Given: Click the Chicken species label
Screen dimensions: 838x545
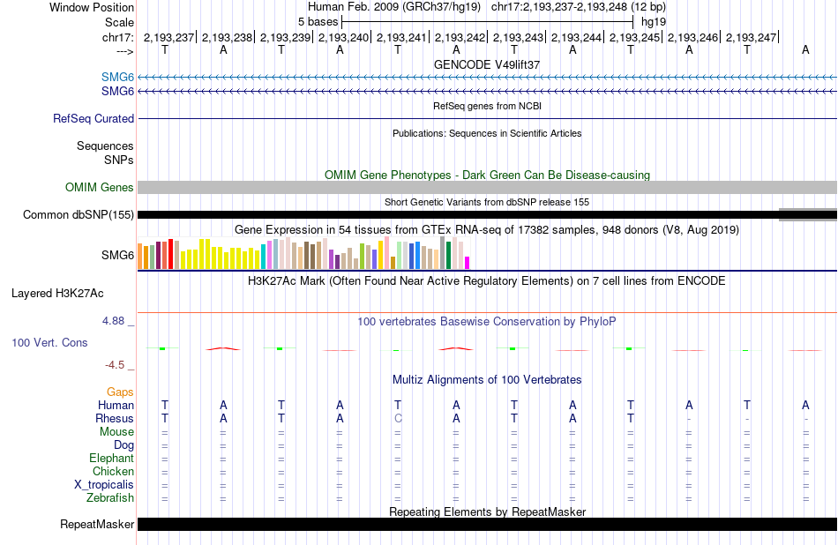Looking at the screenshot, I should tap(113, 471).
